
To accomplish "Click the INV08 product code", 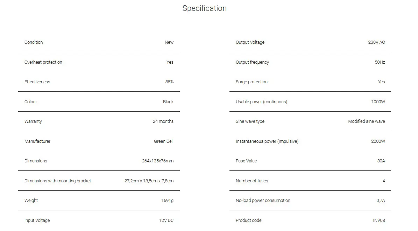I will (x=379, y=220).
